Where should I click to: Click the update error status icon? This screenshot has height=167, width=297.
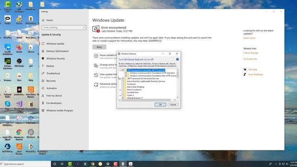click(x=96, y=29)
